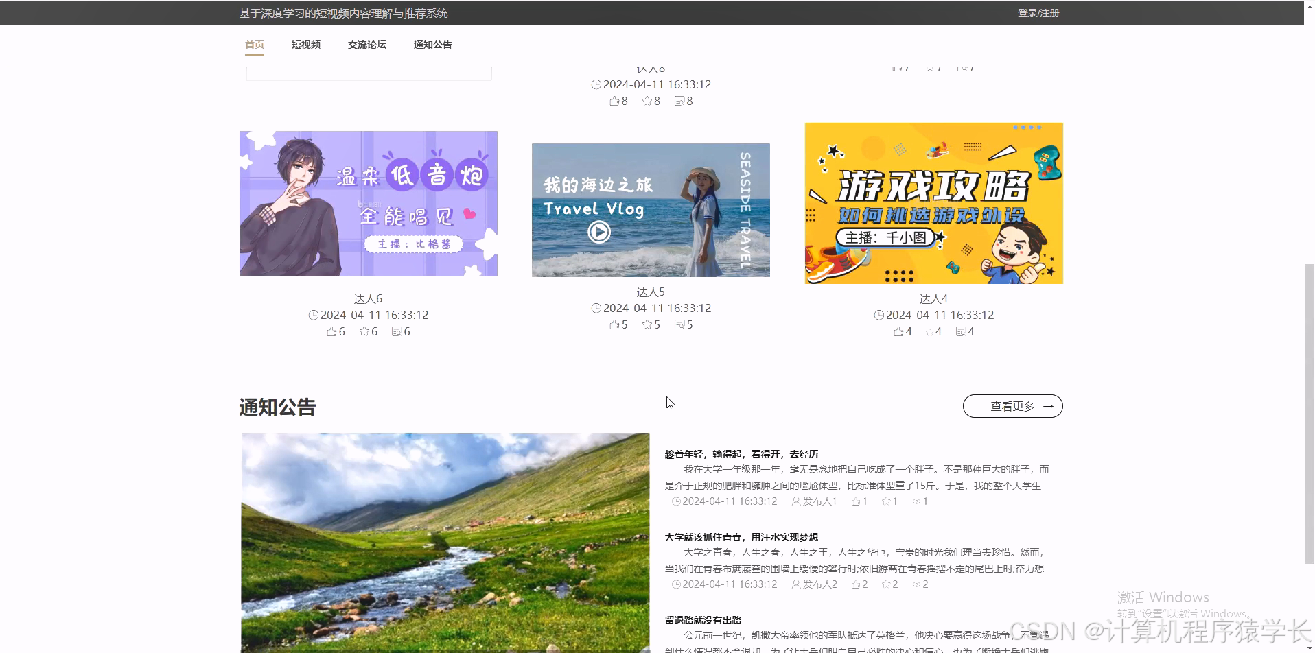This screenshot has width=1315, height=653.
Task: Toggle the favorite star on 达人5
Action: point(646,324)
